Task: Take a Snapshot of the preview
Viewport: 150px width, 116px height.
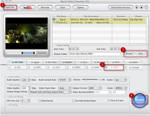Action: tap(42, 53)
